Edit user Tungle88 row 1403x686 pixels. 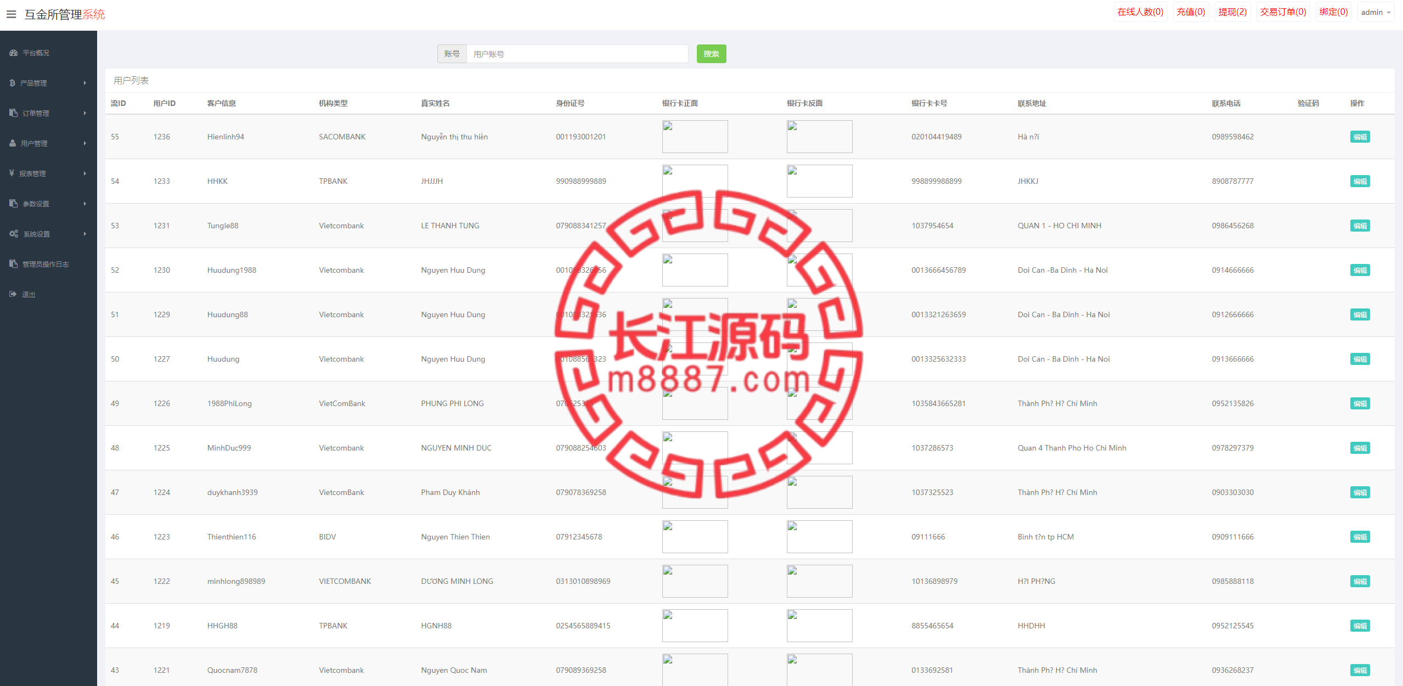point(1360,226)
